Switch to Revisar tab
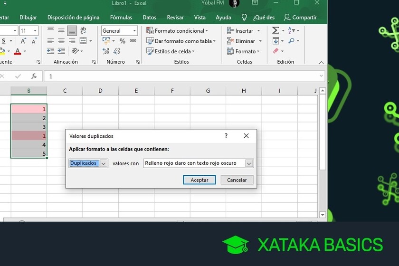This screenshot has height=266, width=399. (175, 17)
